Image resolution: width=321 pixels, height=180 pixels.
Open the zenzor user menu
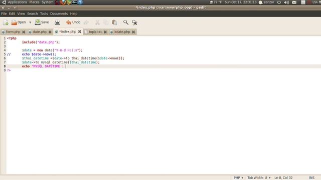[266, 2]
